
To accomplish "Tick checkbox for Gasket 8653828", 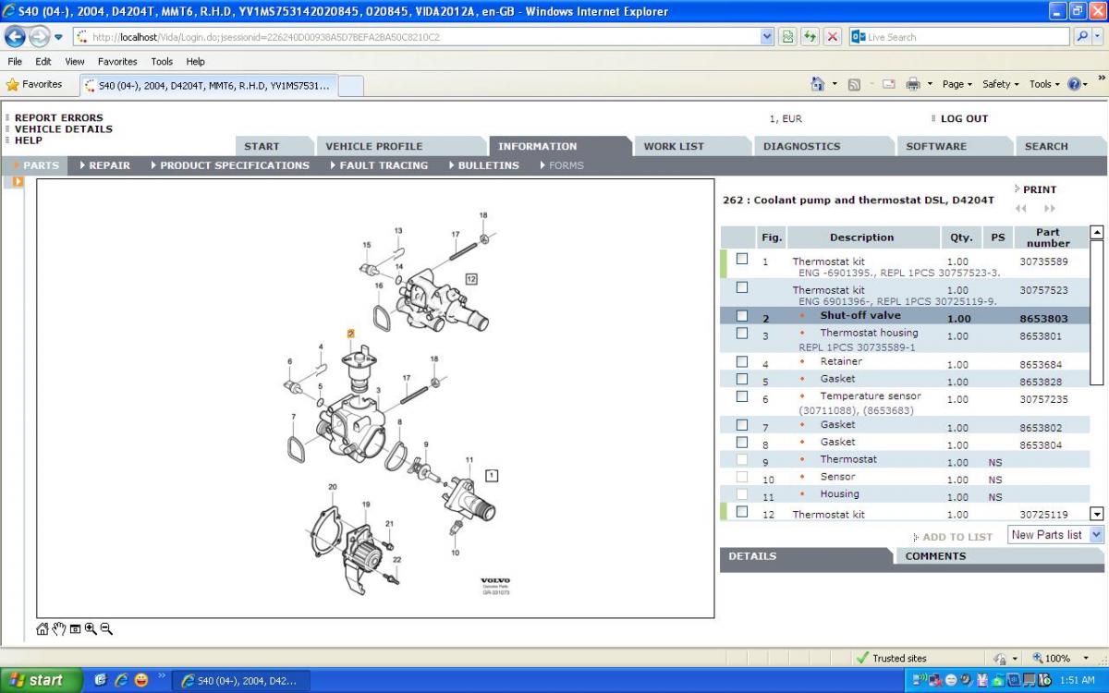I will pos(742,379).
